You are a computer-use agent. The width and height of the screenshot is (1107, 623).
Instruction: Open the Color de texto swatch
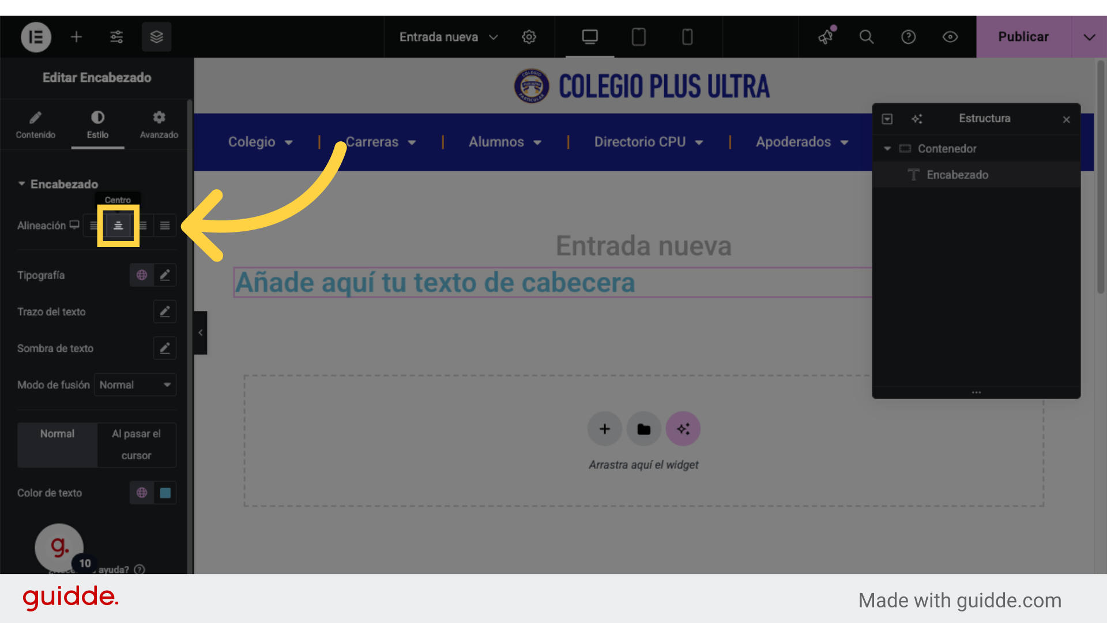click(x=165, y=493)
